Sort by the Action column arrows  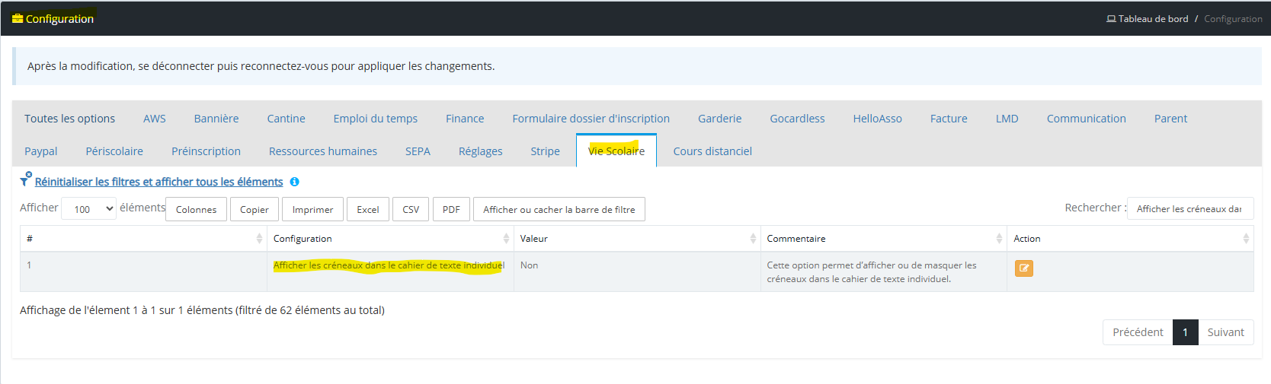point(1246,239)
